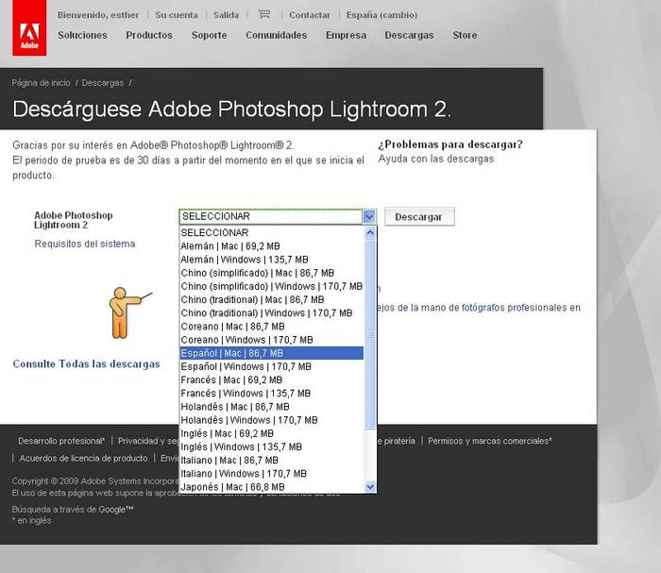Select Alemán | Windows | 135,7 MB
Viewport: 661px width, 573px height.
(x=272, y=260)
